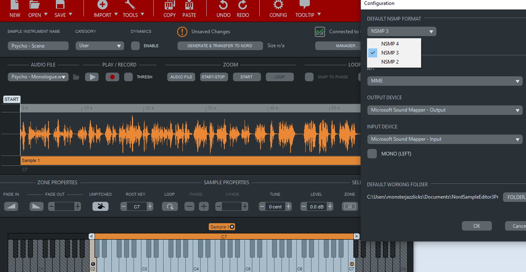Viewport: 526px width, 272px height.
Task: Click the NEW file icon
Action: pyautogui.click(x=14, y=6)
